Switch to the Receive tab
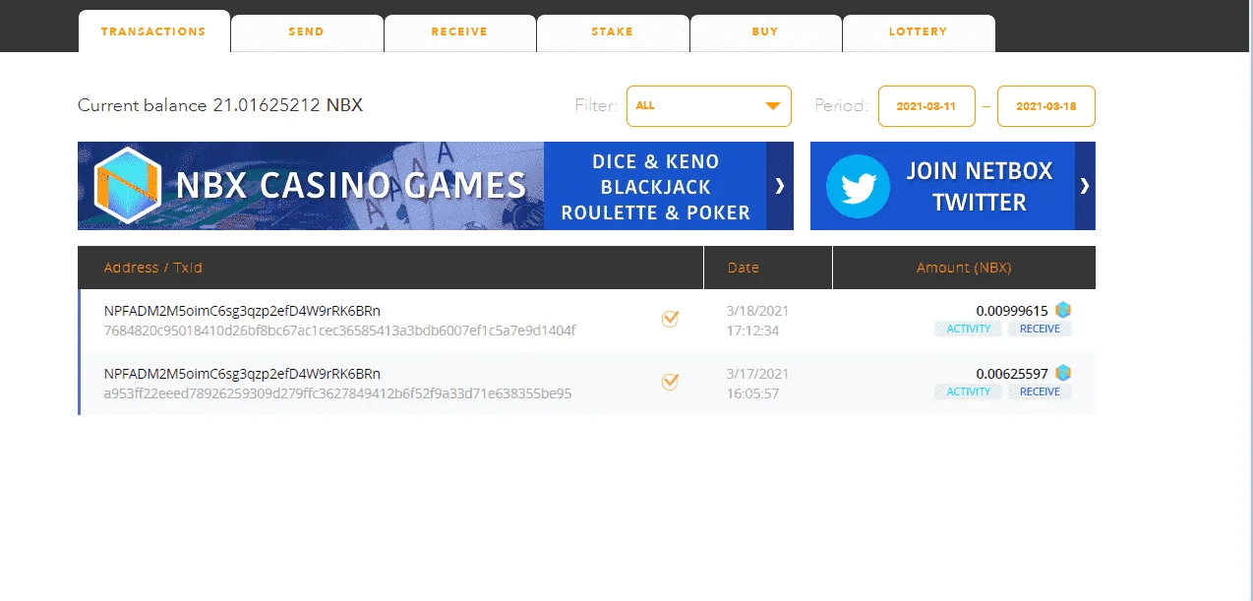 459,32
